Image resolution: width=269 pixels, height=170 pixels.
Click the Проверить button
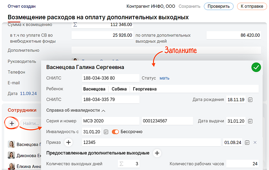pos(218,6)
